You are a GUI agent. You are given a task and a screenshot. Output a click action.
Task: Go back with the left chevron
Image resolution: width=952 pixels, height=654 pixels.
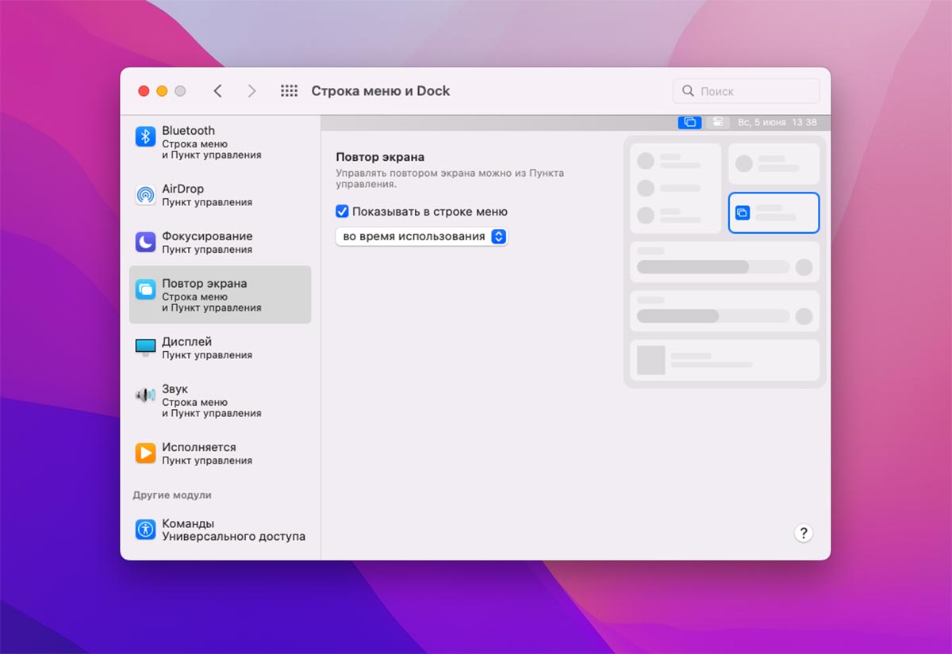(x=218, y=91)
